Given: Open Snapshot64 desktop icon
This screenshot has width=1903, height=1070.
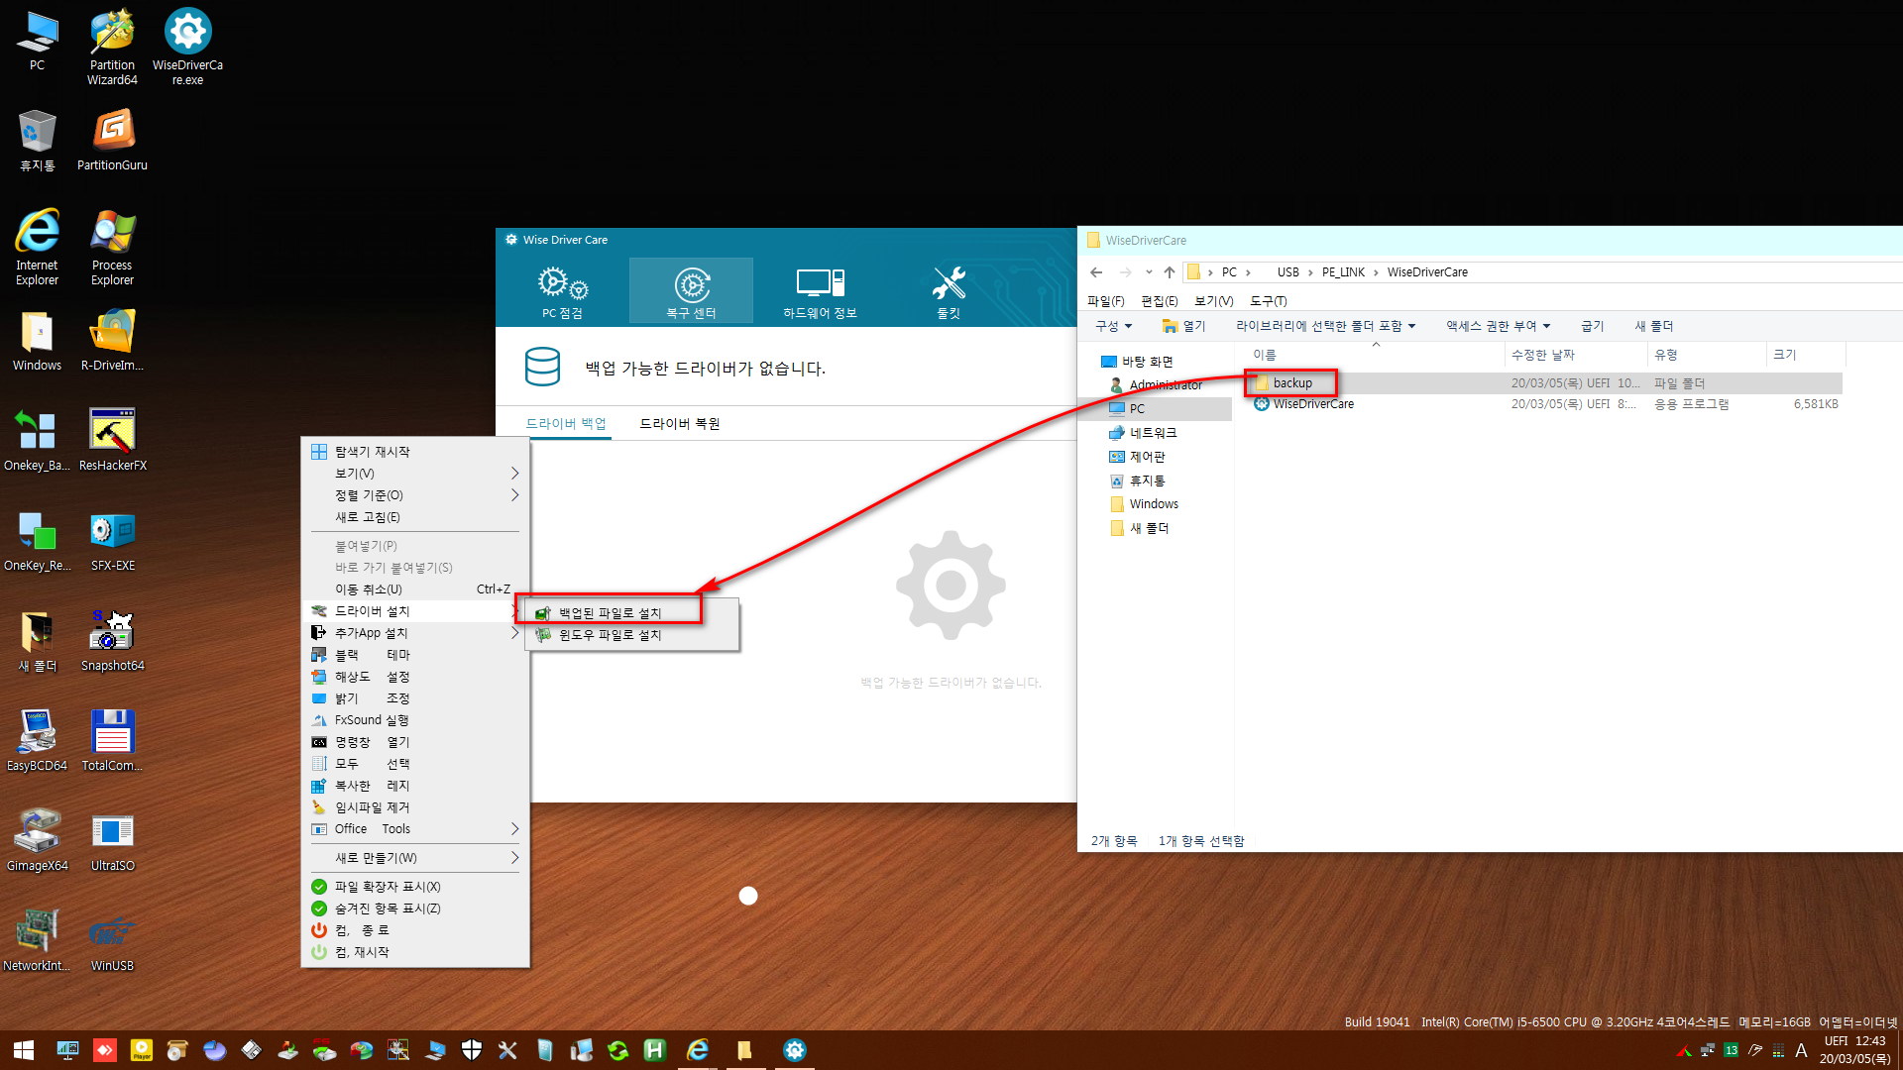Looking at the screenshot, I should 112,640.
